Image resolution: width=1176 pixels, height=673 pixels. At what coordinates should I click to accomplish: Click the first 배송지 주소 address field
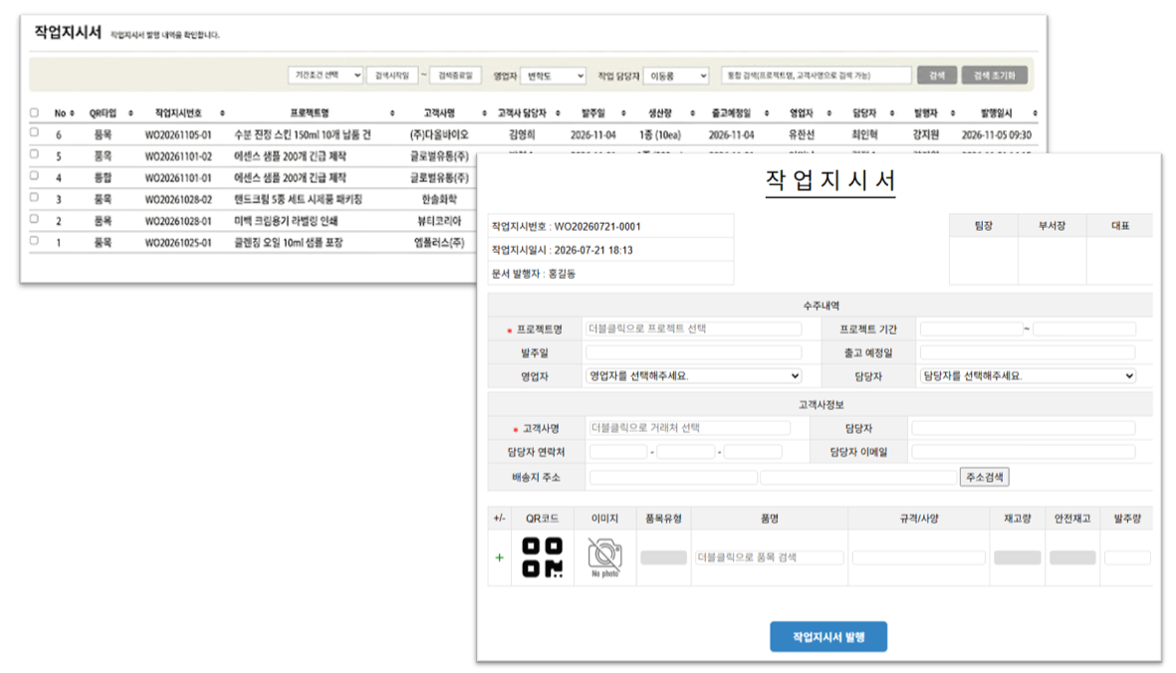(x=673, y=477)
